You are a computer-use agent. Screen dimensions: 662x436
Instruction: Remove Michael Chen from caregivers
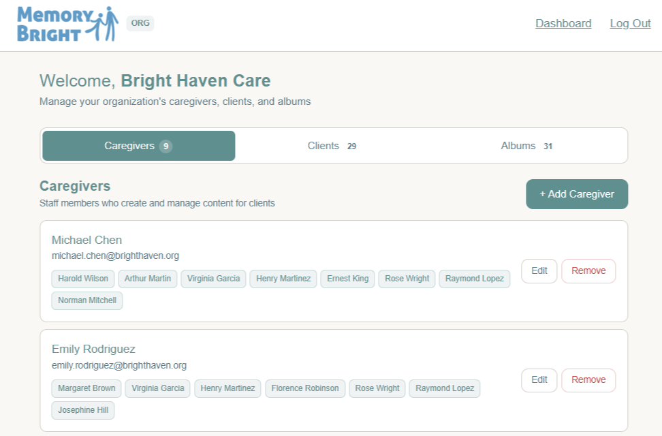[x=588, y=271]
